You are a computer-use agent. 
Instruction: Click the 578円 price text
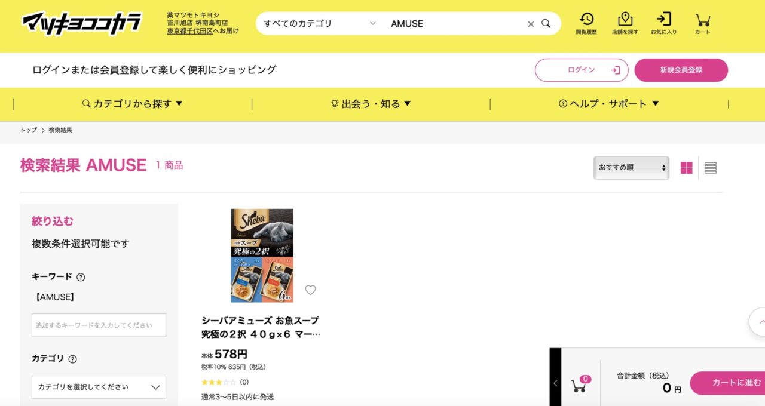231,354
